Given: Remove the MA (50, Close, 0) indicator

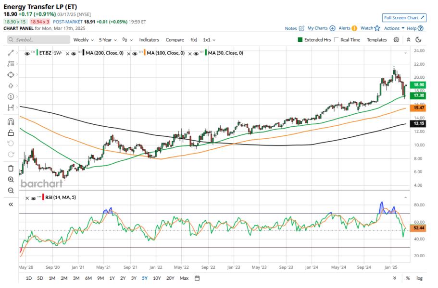Looking at the screenshot, I should 189,54.
